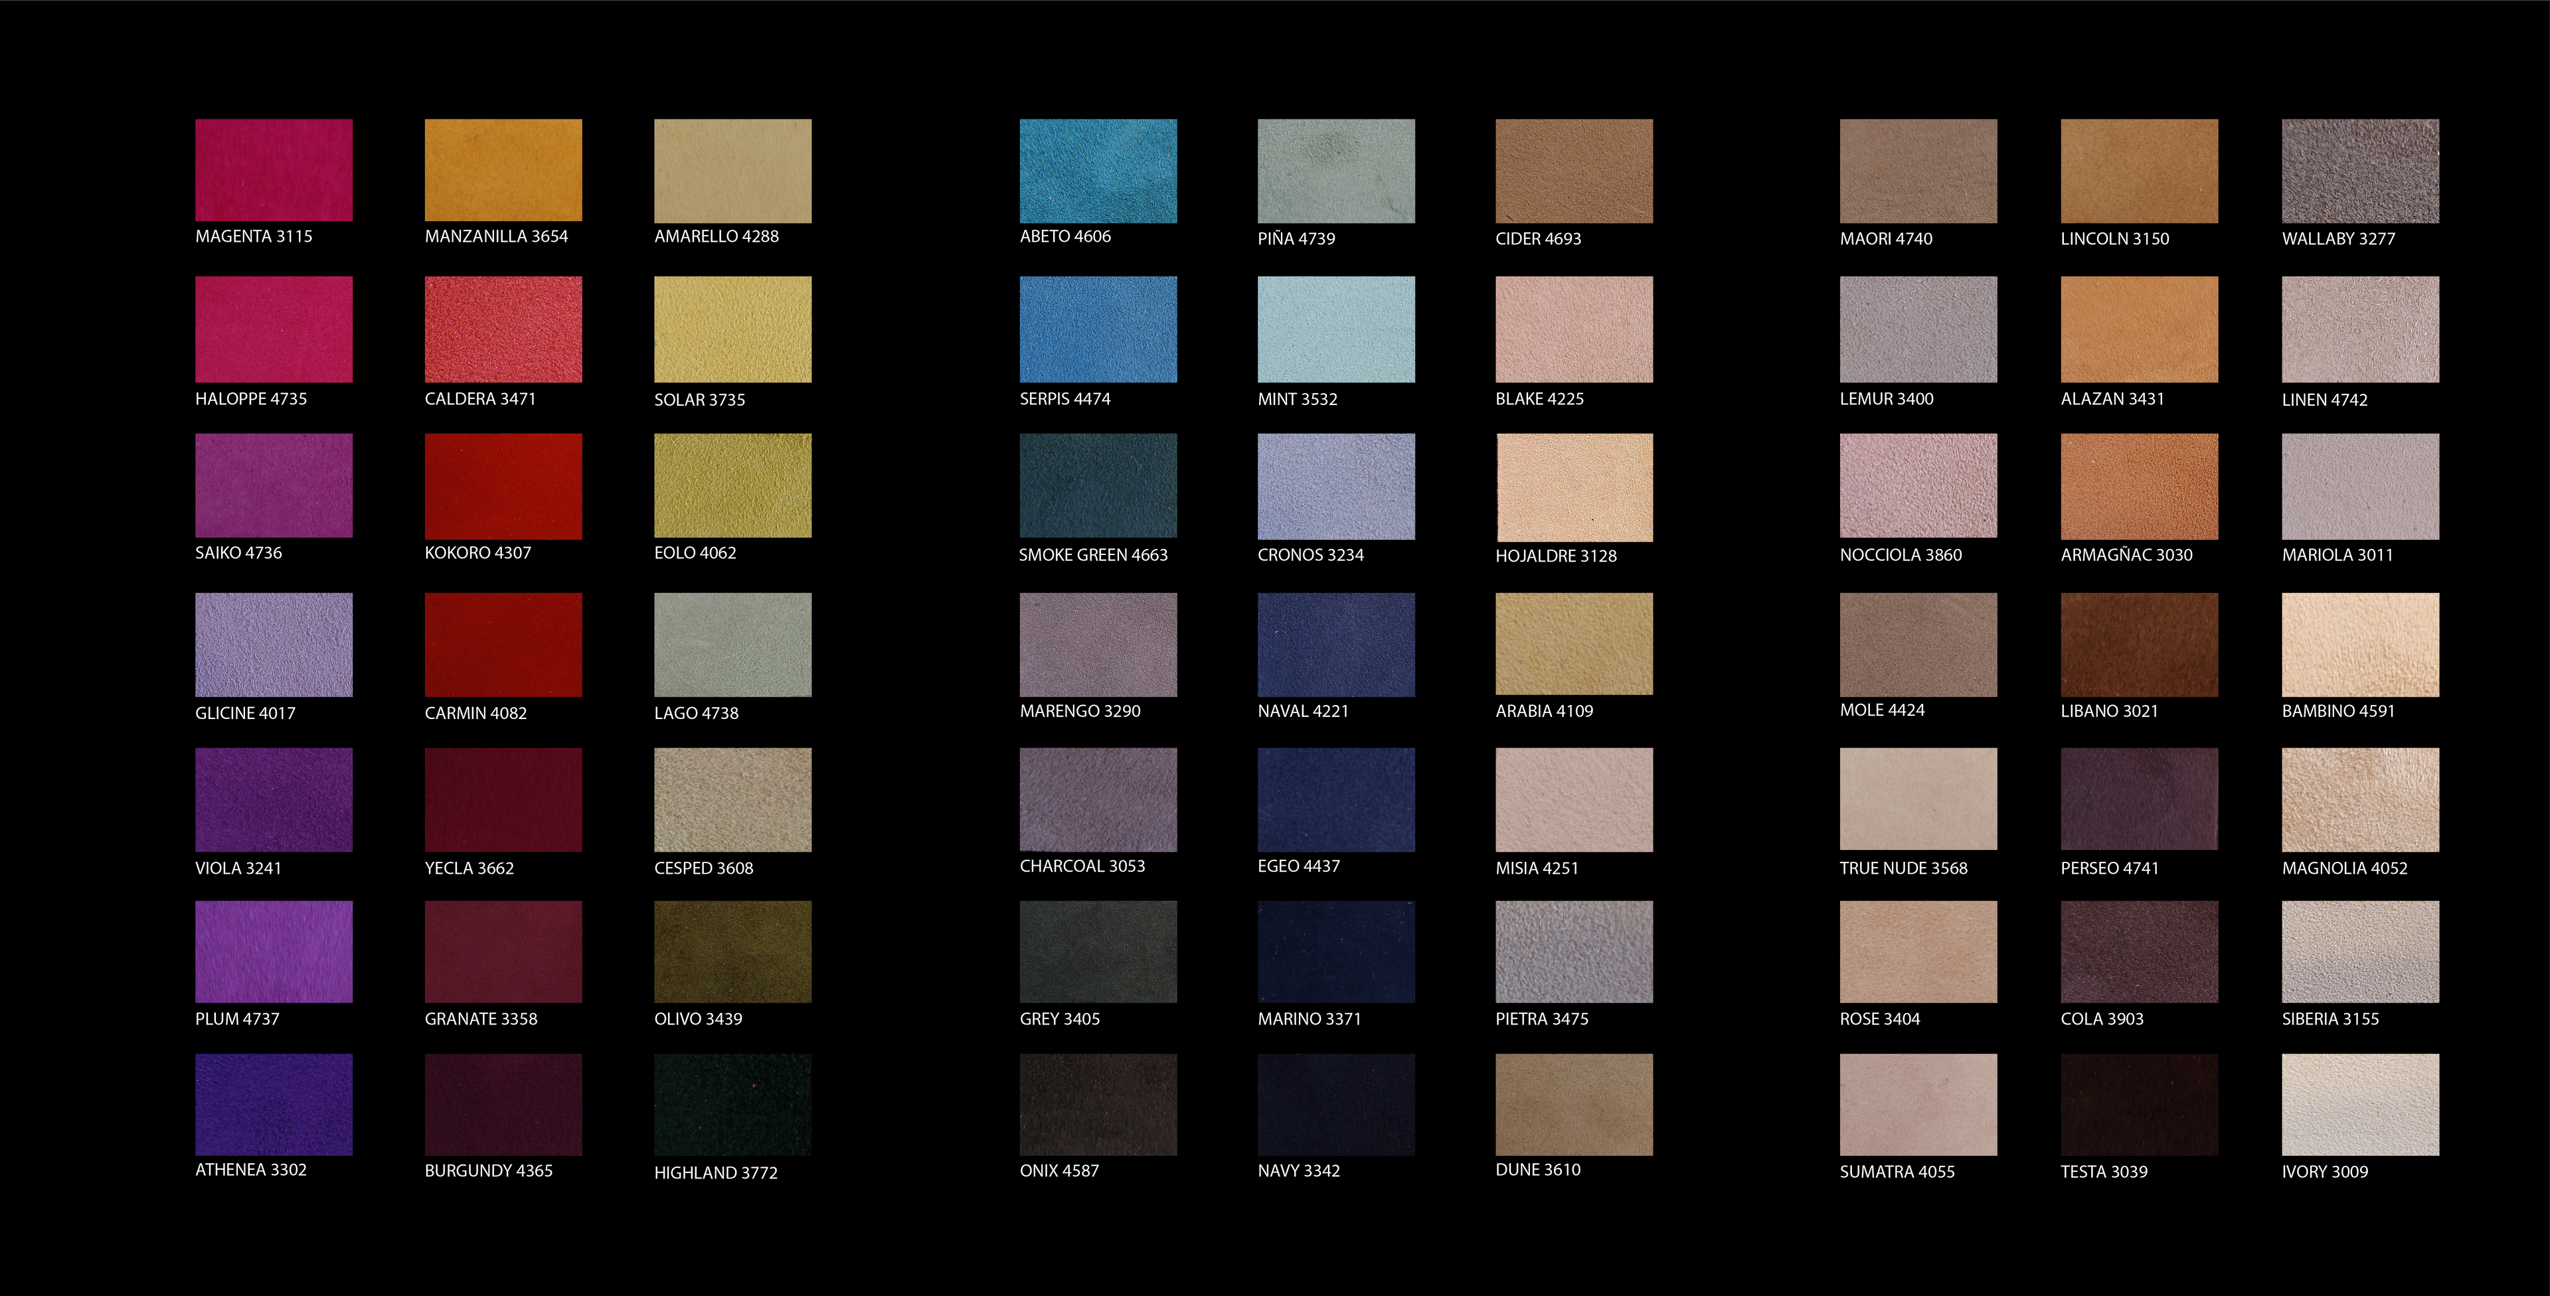Select the GLICINE 4017 lilac swatch

[x=273, y=643]
